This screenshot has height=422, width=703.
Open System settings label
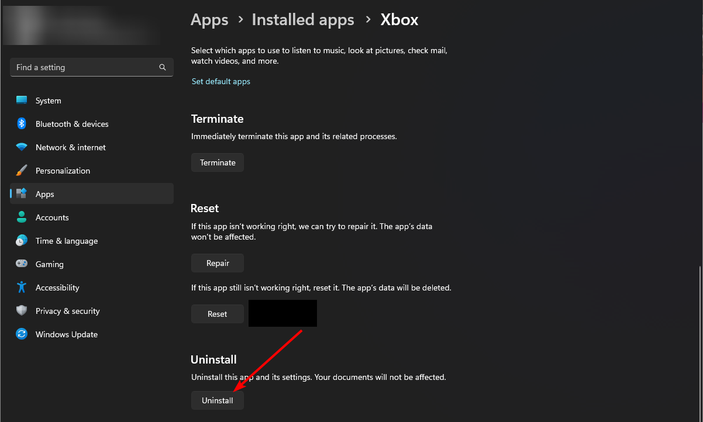[48, 101]
